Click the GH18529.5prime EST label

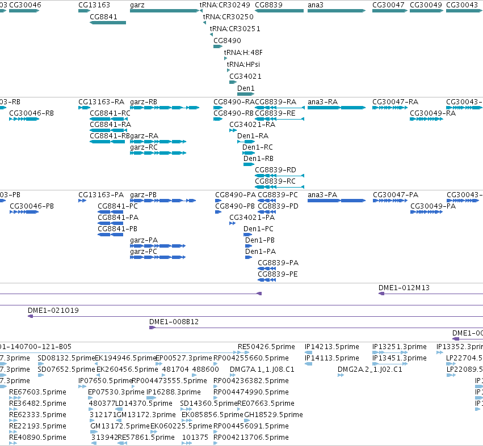(x=274, y=415)
